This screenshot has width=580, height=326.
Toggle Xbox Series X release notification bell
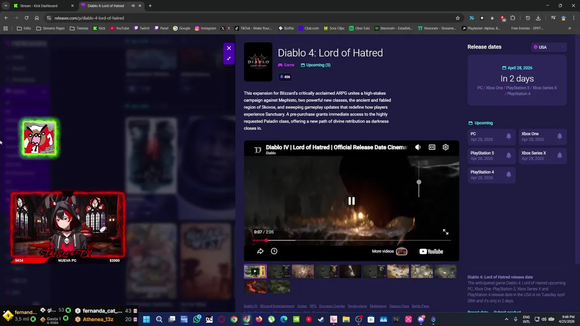(560, 155)
